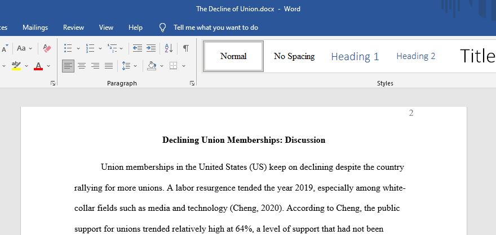The height and width of the screenshot is (235, 496).
Task: Click '64%' in the document paragraph
Action: coord(243,229)
